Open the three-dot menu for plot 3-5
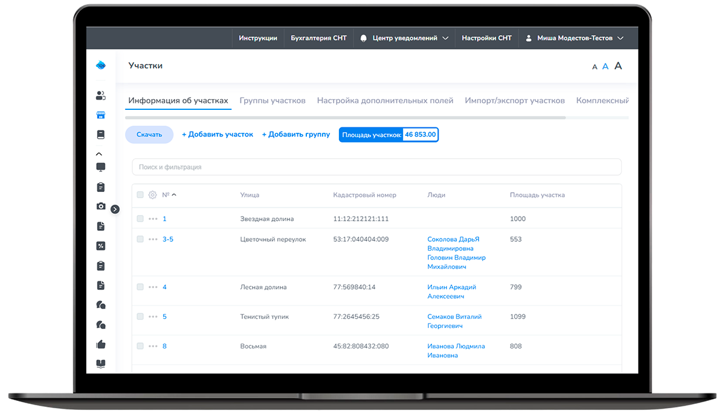The width and height of the screenshot is (725, 419). [x=153, y=240]
